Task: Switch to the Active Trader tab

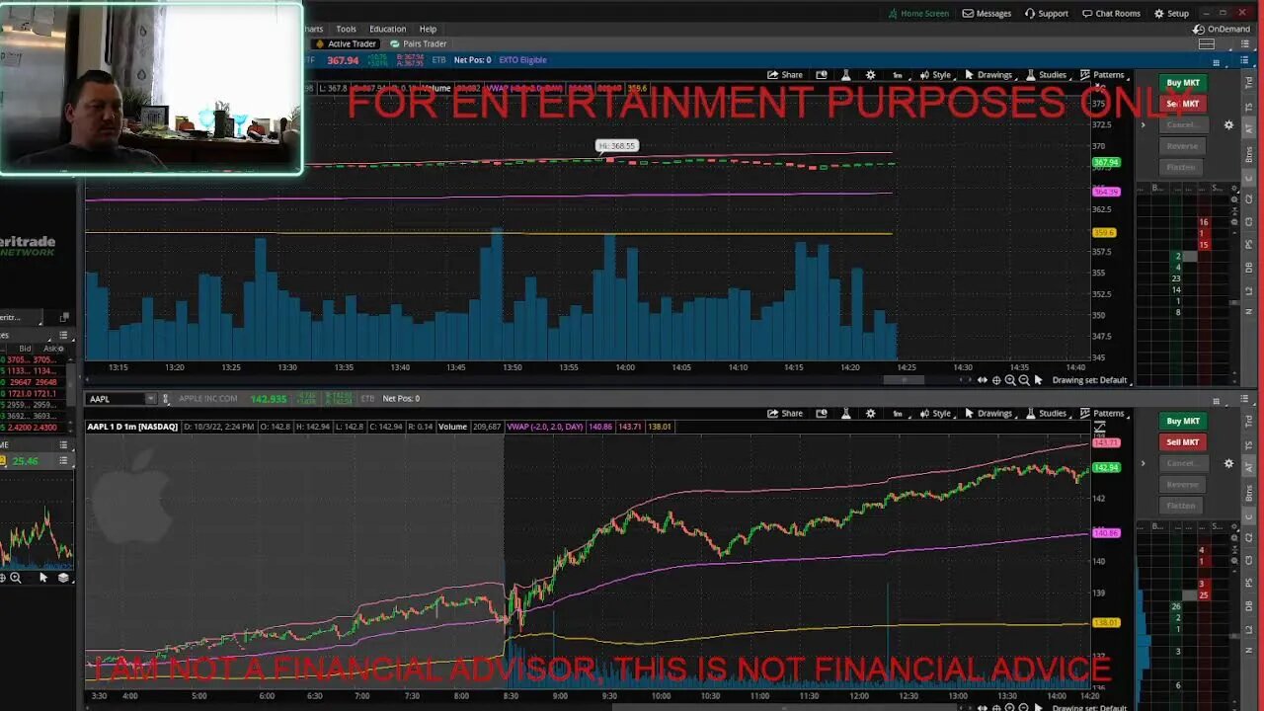Action: coord(346,43)
